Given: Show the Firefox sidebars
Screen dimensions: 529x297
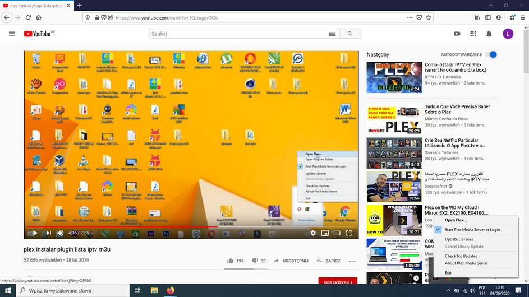Looking at the screenshot, I should click(x=488, y=17).
